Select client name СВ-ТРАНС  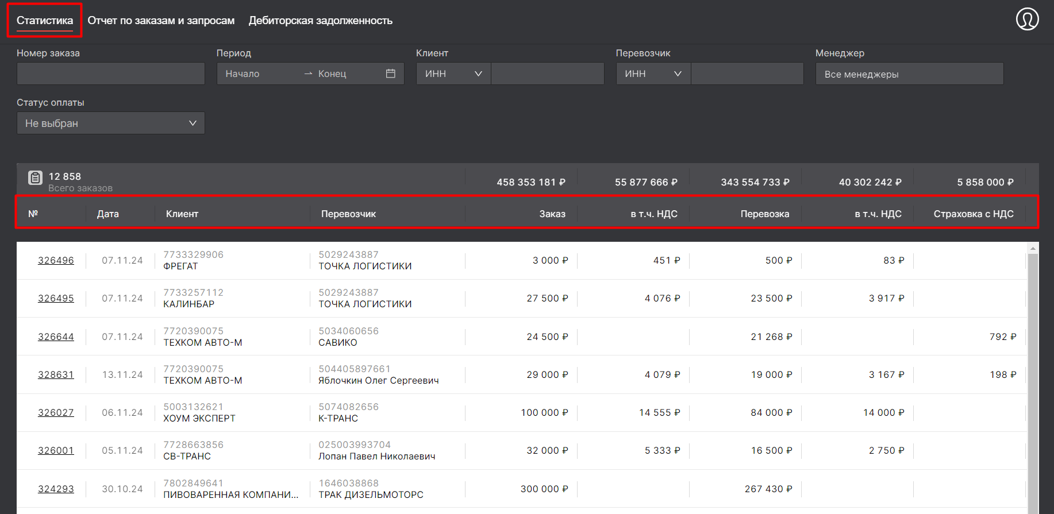click(187, 456)
